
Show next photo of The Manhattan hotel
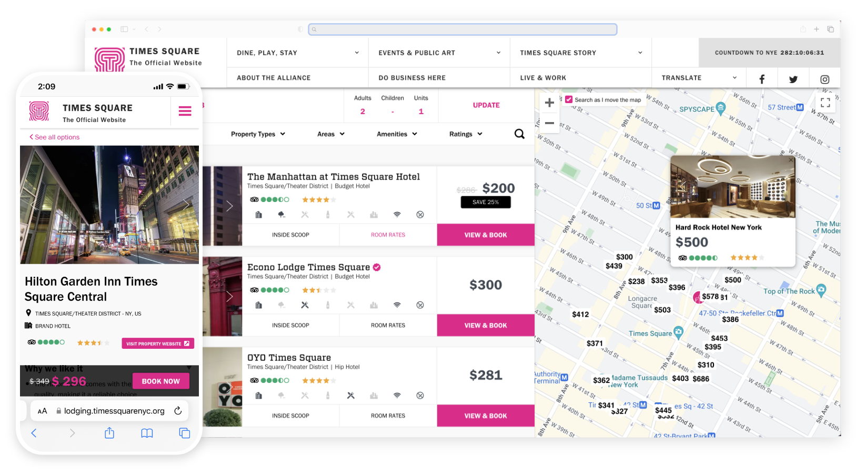[x=229, y=206]
